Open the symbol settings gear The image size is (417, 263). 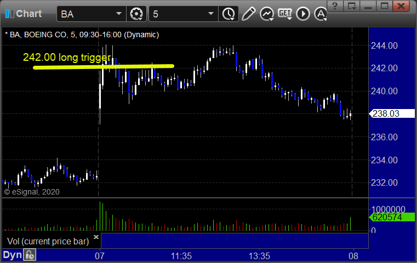point(136,14)
